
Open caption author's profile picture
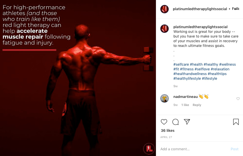(165, 29)
